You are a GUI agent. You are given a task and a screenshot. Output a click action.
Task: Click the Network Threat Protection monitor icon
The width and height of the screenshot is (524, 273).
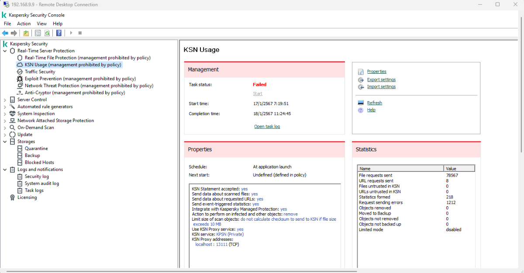point(20,86)
